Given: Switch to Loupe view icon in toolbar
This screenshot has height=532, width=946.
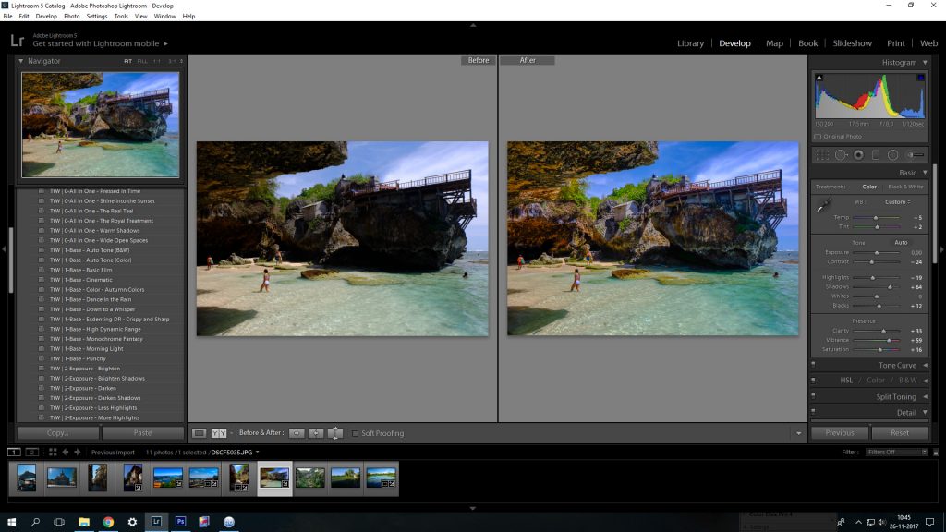Looking at the screenshot, I should [200, 433].
